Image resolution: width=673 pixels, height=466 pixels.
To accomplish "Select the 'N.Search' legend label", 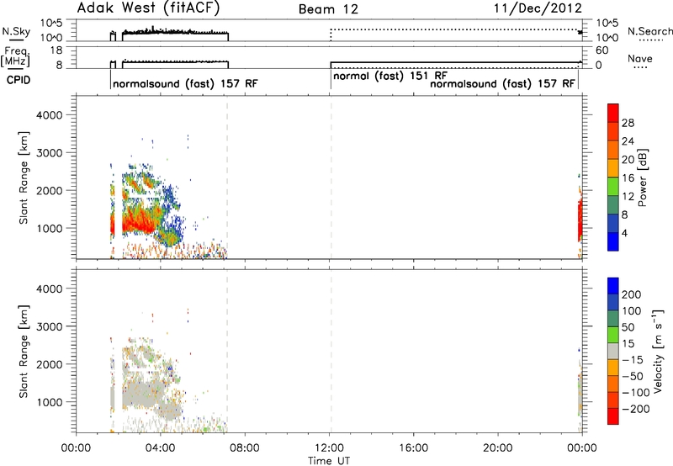I will pyautogui.click(x=649, y=31).
